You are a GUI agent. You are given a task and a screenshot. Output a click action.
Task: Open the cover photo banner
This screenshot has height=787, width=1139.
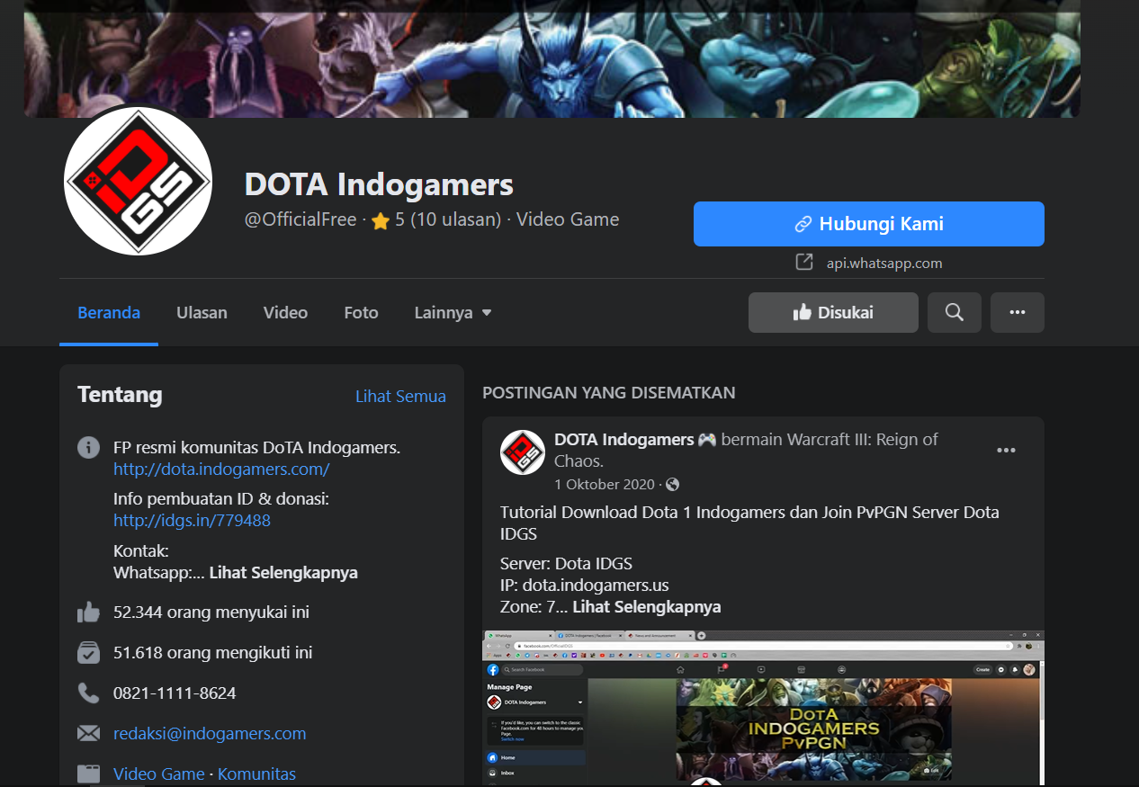pyautogui.click(x=552, y=58)
